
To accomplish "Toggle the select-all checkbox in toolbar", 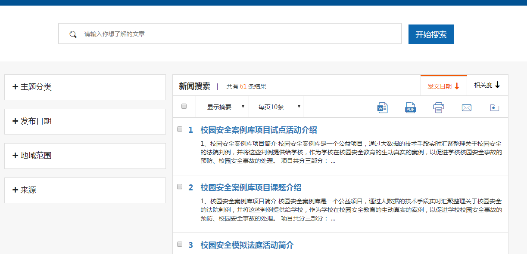I will coord(184,106).
